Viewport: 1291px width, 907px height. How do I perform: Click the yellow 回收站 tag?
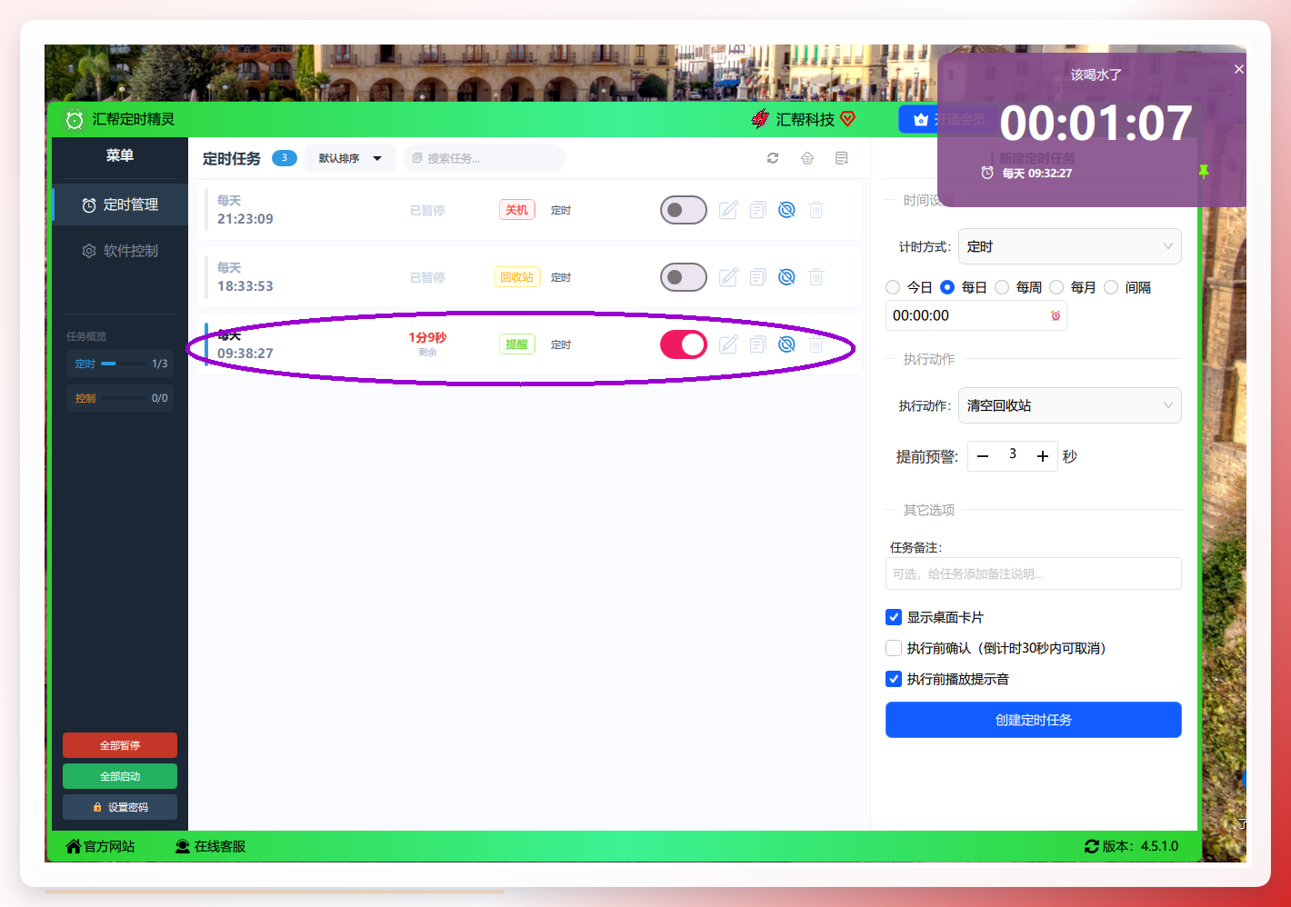(x=516, y=277)
